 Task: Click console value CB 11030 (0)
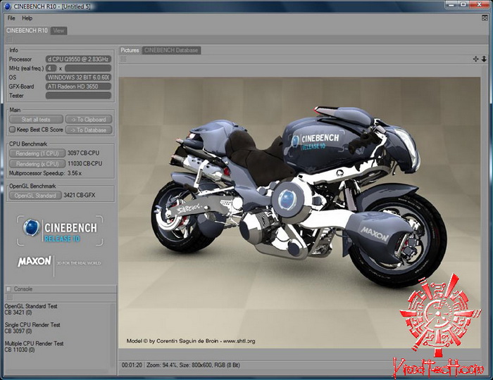[x=20, y=350]
